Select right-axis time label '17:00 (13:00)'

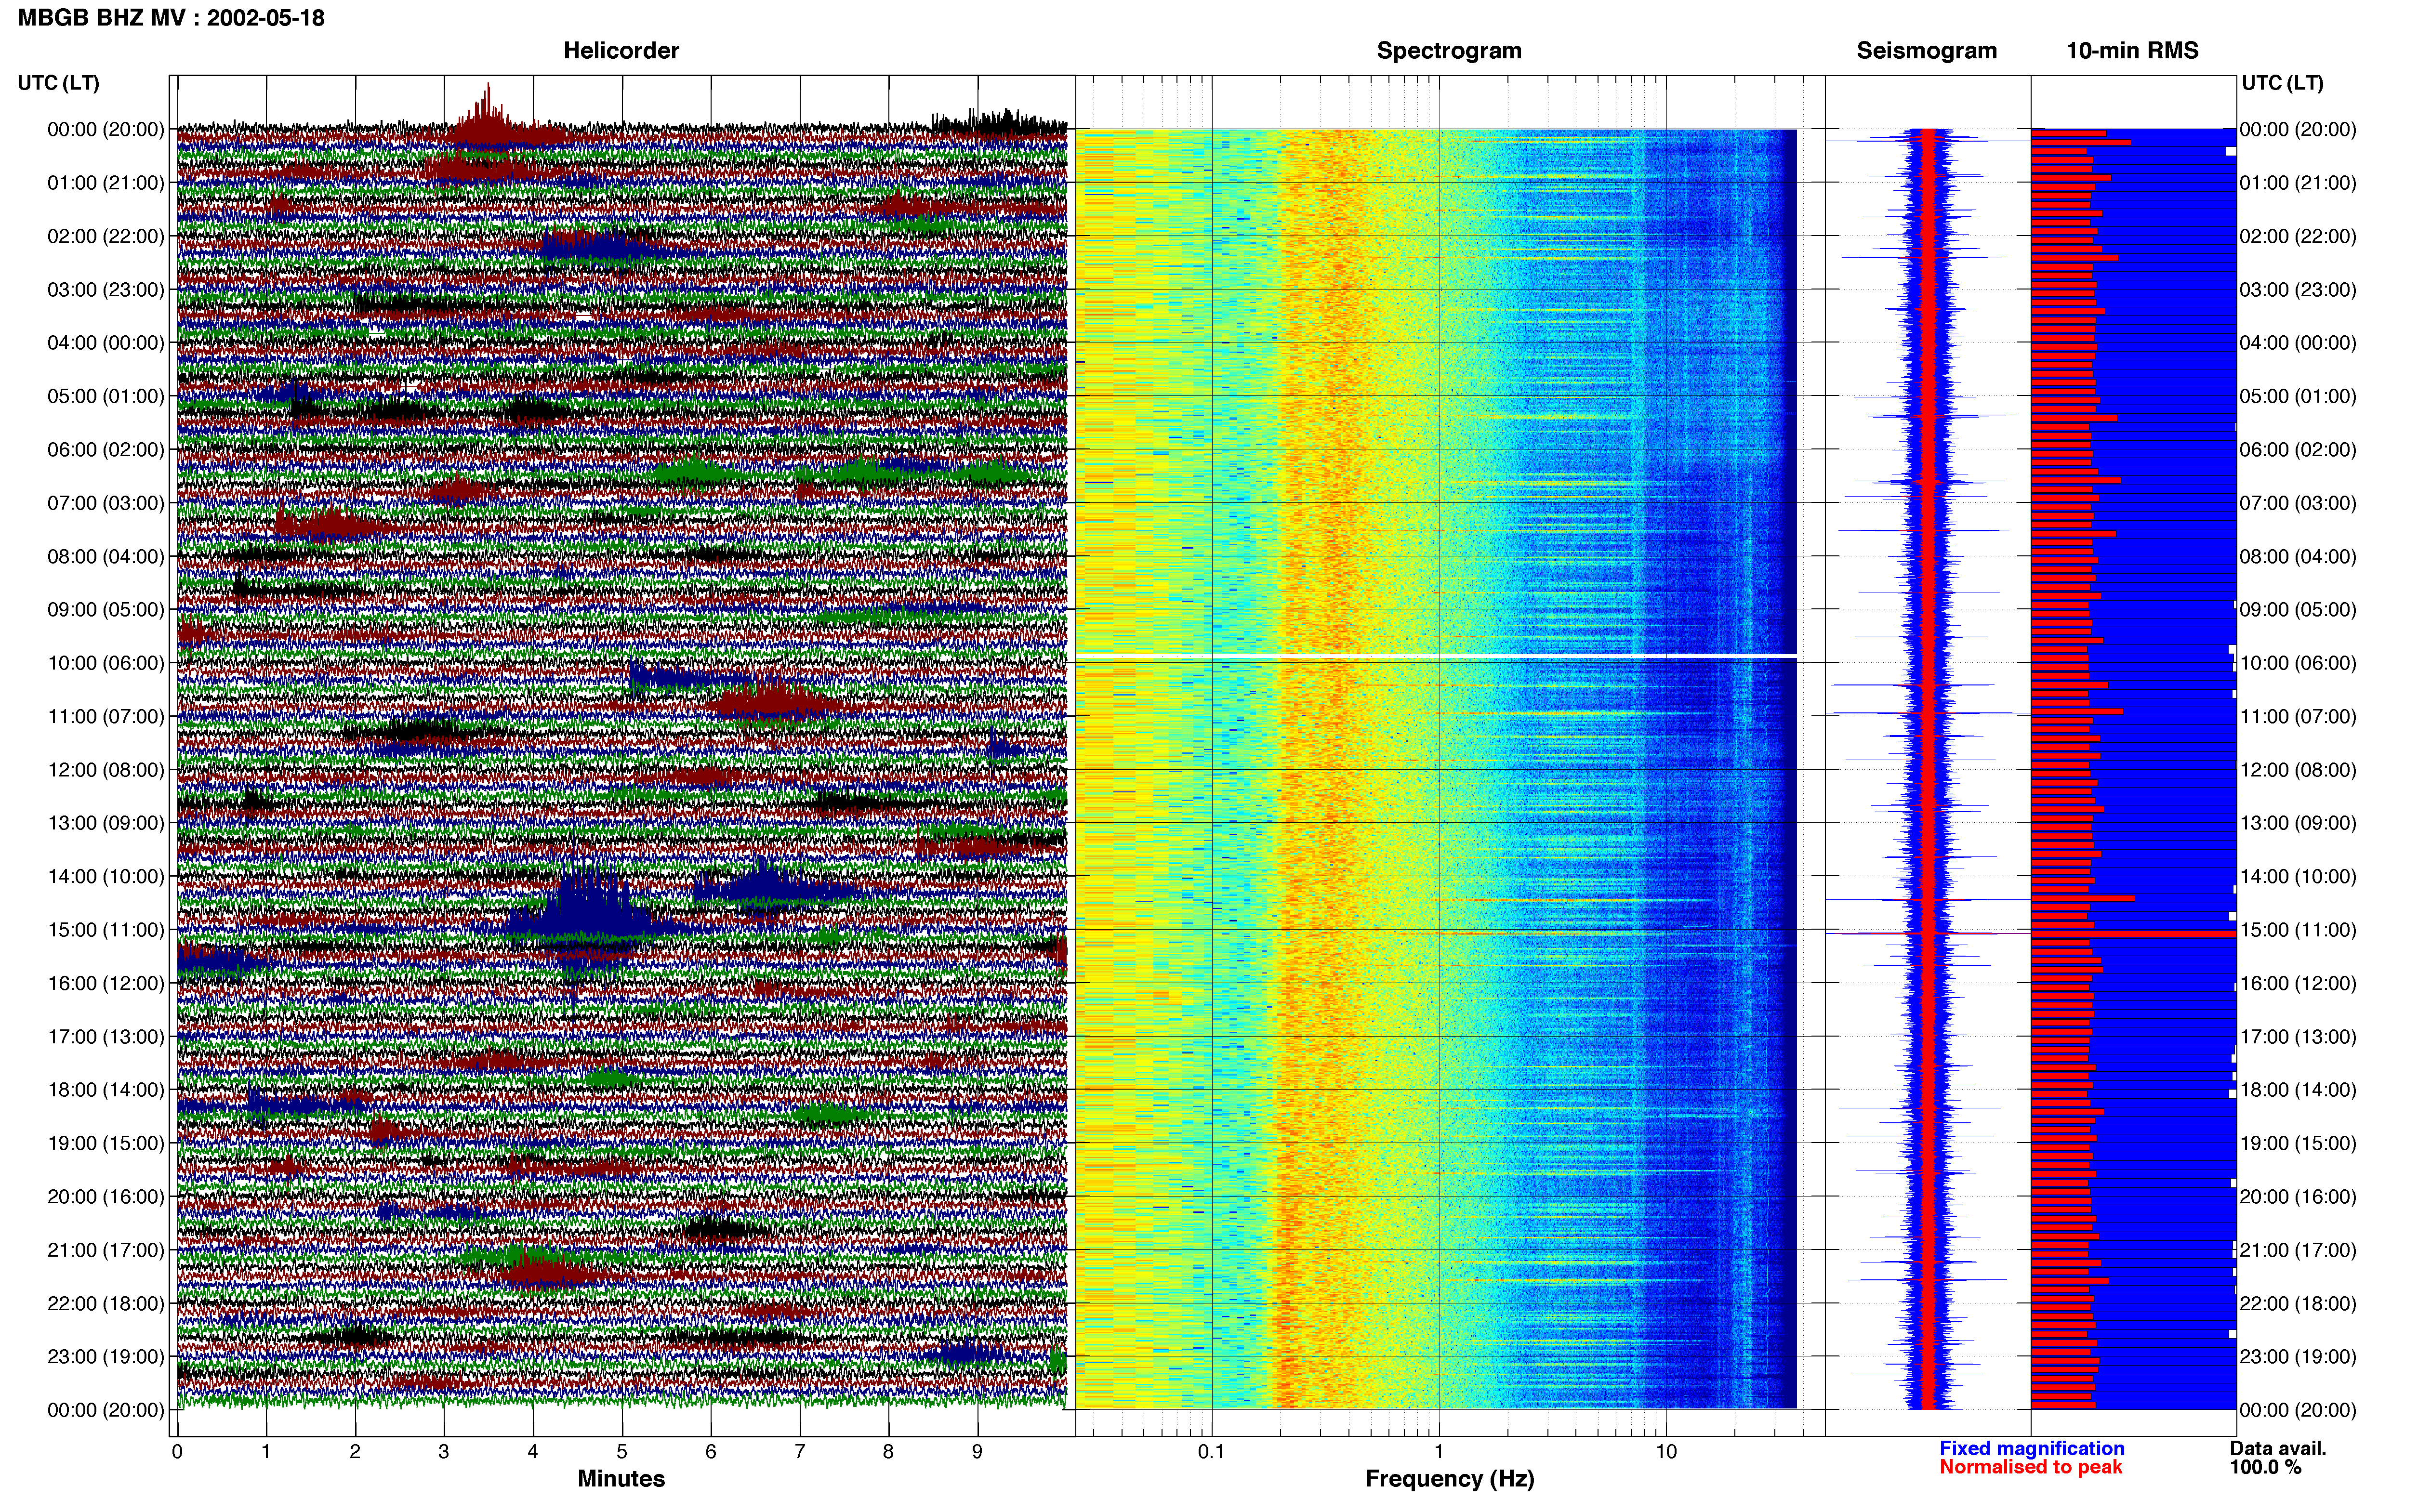pyautogui.click(x=2298, y=1037)
